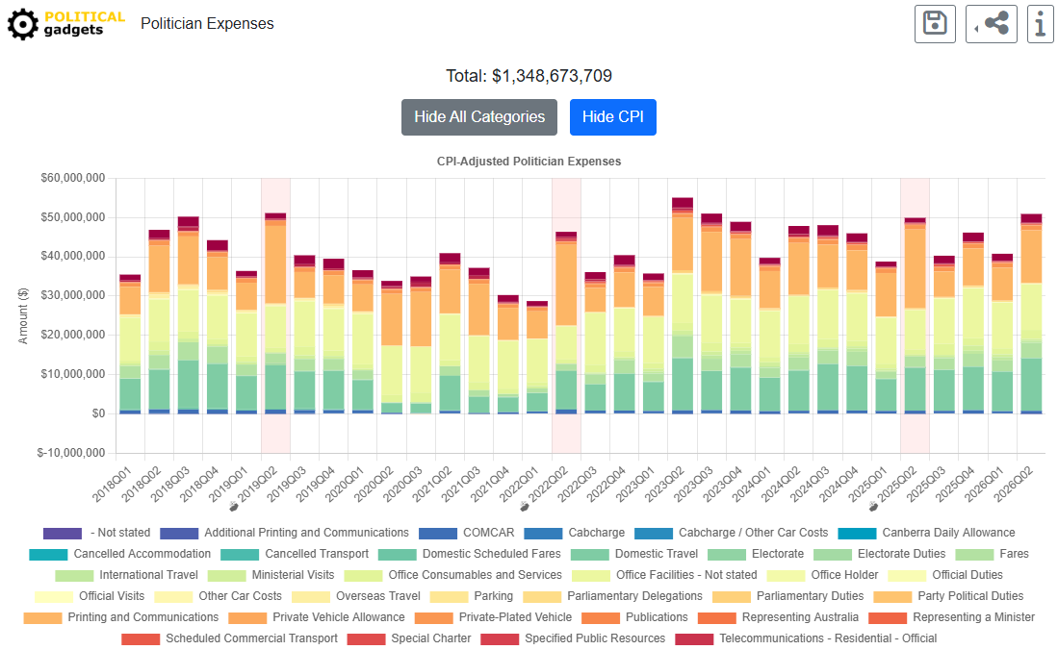
Task: Click Official Duties legend label
Action: pyautogui.click(x=968, y=574)
